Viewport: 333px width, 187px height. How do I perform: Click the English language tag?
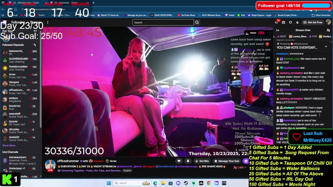[x=127, y=171]
